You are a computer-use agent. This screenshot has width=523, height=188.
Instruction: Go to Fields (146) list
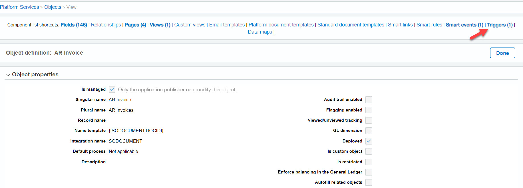(x=74, y=25)
